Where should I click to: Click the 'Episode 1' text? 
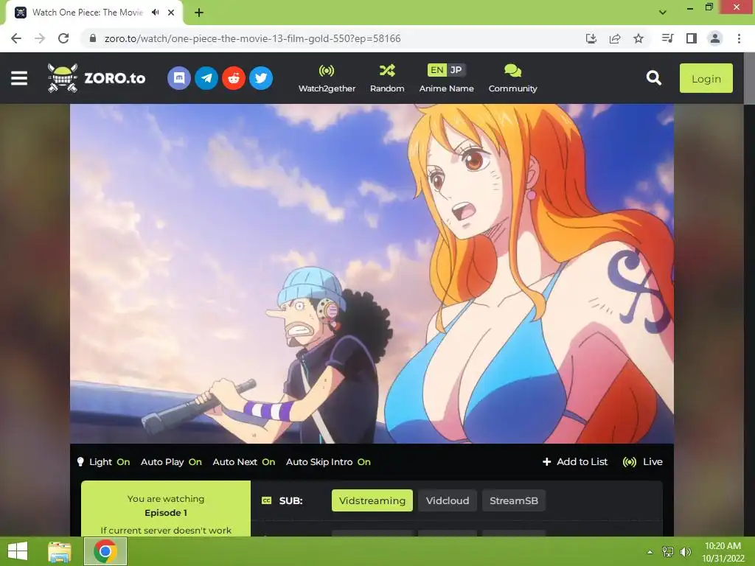pyautogui.click(x=166, y=513)
